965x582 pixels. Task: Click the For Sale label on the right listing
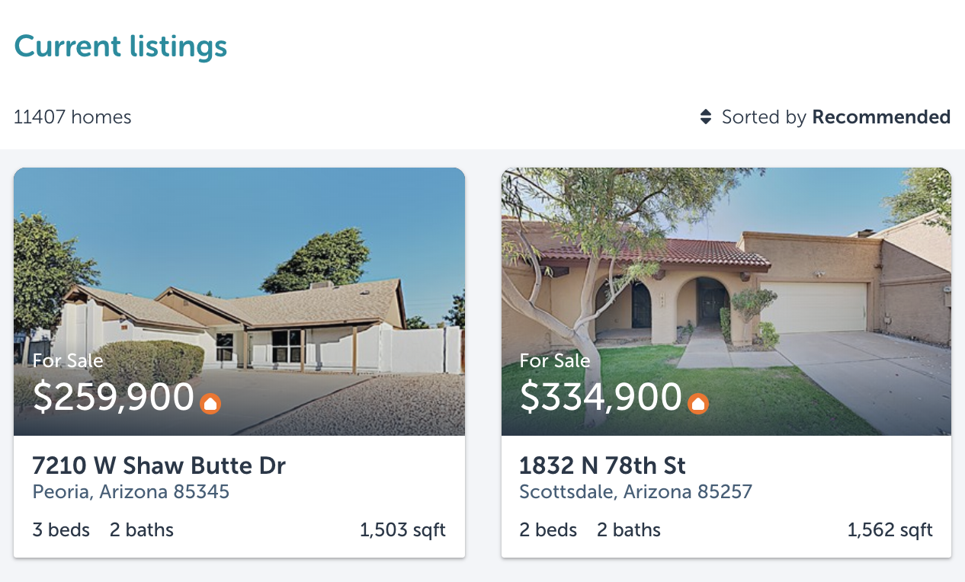coord(555,361)
